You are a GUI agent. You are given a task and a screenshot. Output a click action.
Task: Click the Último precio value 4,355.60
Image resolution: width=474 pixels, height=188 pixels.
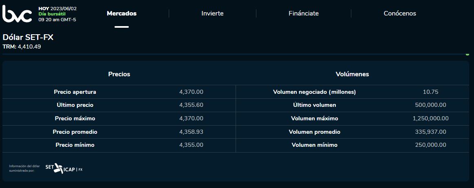(x=191, y=105)
